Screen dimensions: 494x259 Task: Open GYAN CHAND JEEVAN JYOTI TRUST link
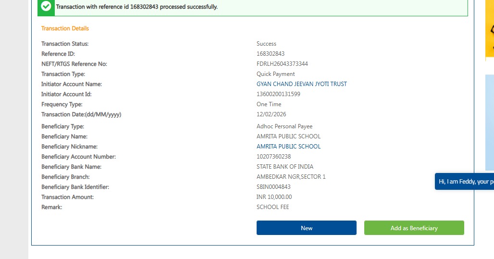point(301,84)
